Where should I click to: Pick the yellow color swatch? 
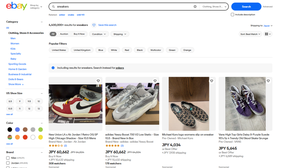[40, 137]
